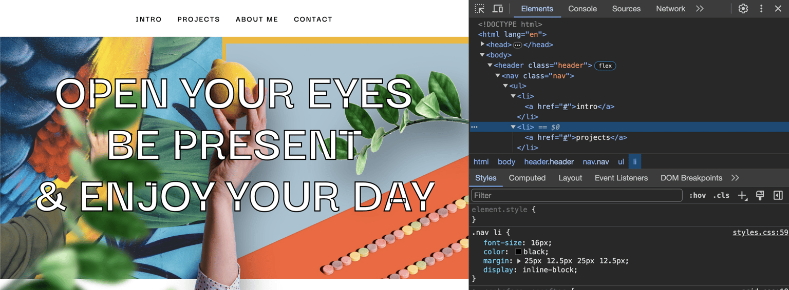Expand the margin shorthand triangle

coord(519,261)
